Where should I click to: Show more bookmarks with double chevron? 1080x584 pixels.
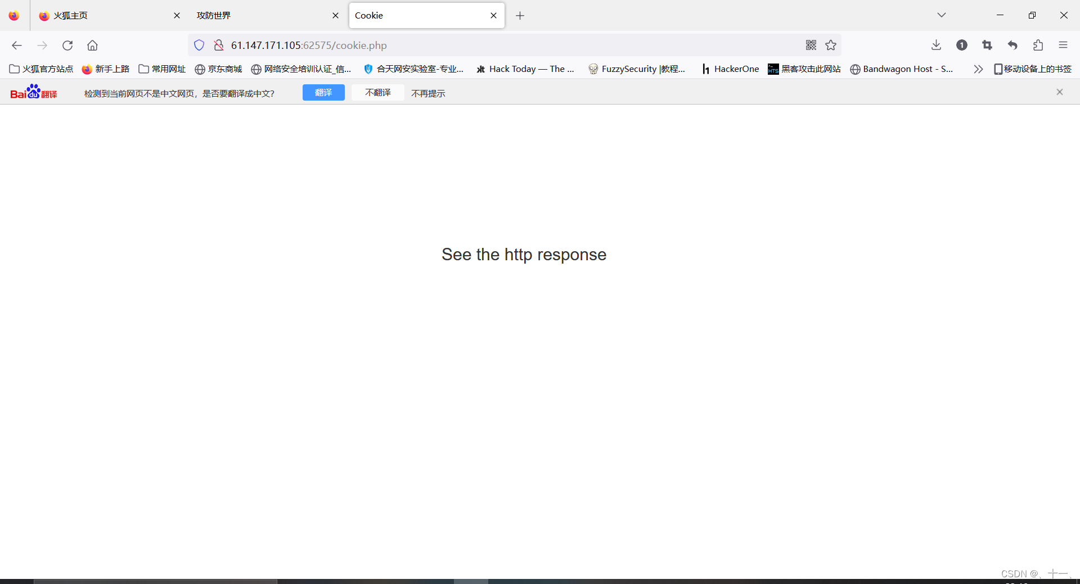(x=978, y=69)
